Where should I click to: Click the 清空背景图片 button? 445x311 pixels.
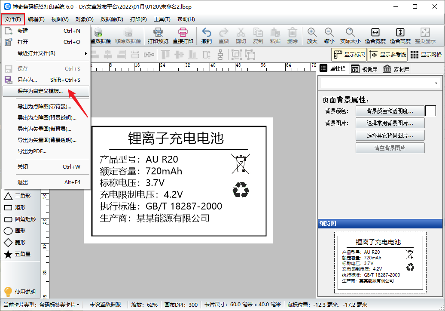point(390,148)
